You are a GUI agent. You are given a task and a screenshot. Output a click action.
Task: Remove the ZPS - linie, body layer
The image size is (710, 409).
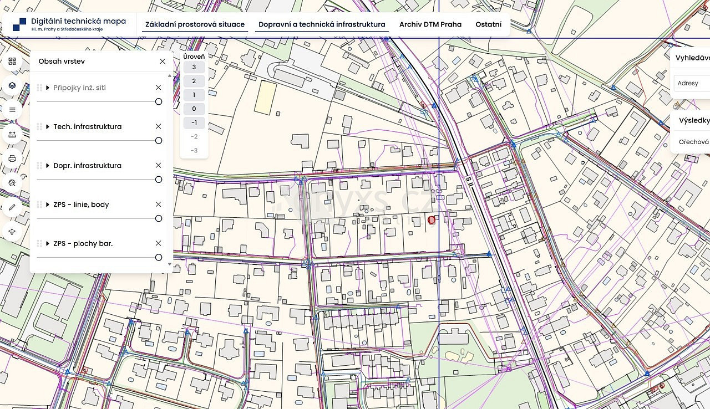(159, 204)
